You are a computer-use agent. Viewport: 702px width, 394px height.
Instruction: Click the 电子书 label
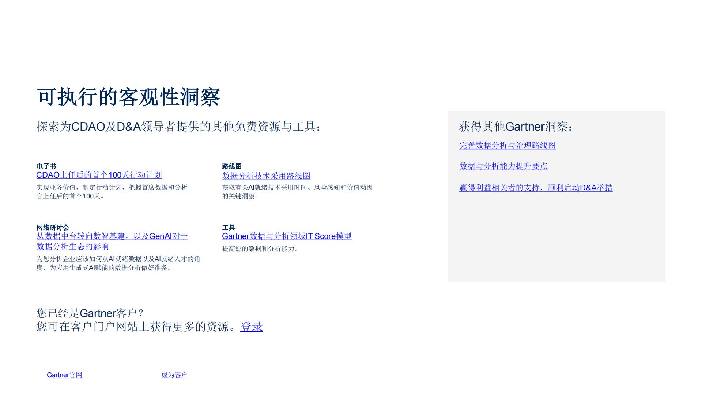point(46,166)
